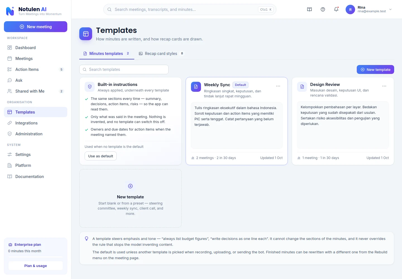The image size is (402, 279).
Task: Open Shared with Me in sidebar
Action: pyautogui.click(x=35, y=91)
